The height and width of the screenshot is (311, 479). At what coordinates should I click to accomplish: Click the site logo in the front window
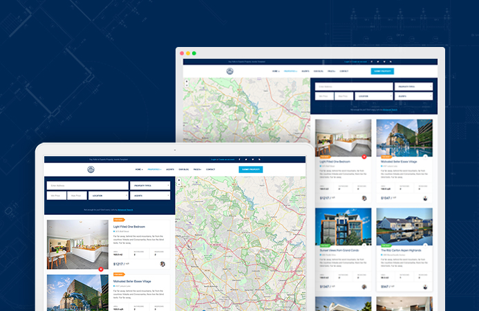[x=90, y=169]
